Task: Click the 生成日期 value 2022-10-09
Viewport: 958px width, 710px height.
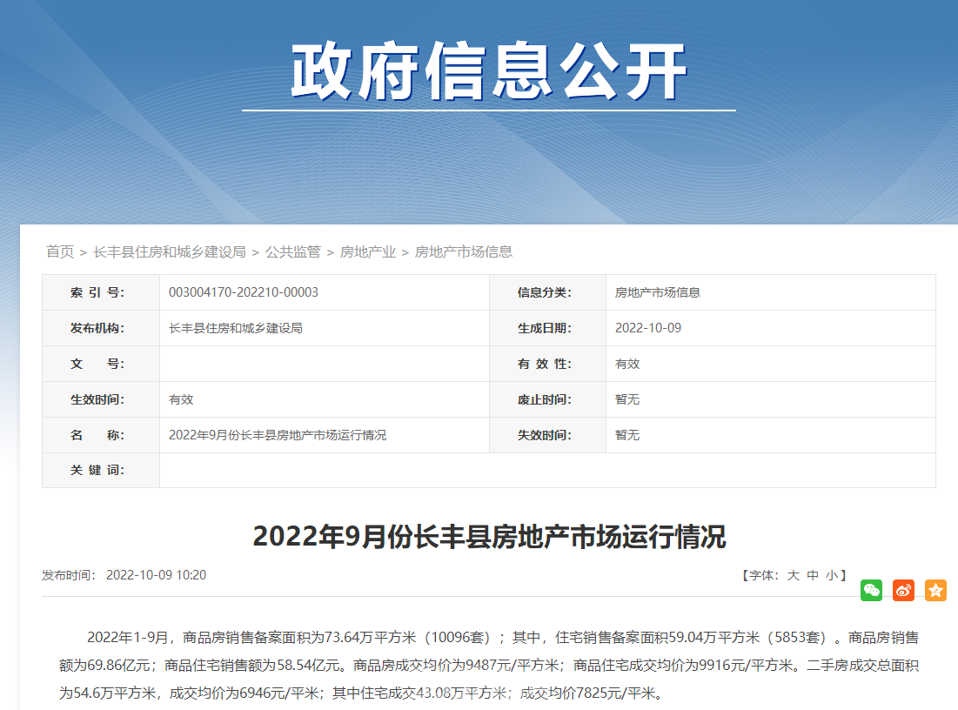Action: tap(647, 328)
